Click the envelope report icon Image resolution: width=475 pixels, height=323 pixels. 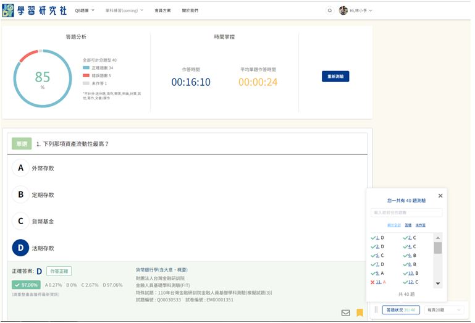[345, 313]
